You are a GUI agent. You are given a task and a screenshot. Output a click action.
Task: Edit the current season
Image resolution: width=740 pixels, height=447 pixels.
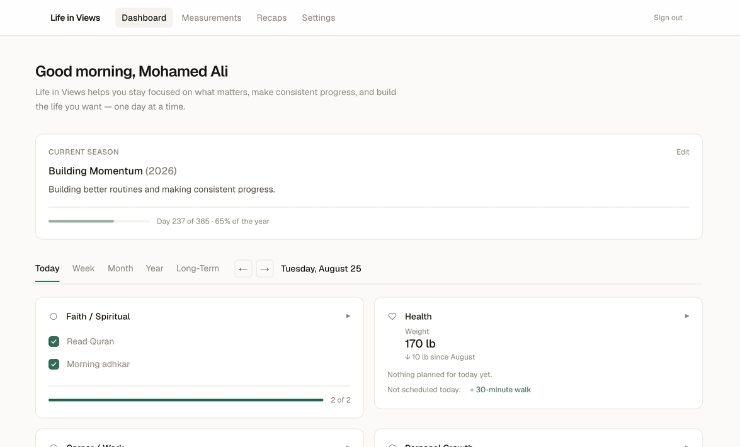point(683,152)
